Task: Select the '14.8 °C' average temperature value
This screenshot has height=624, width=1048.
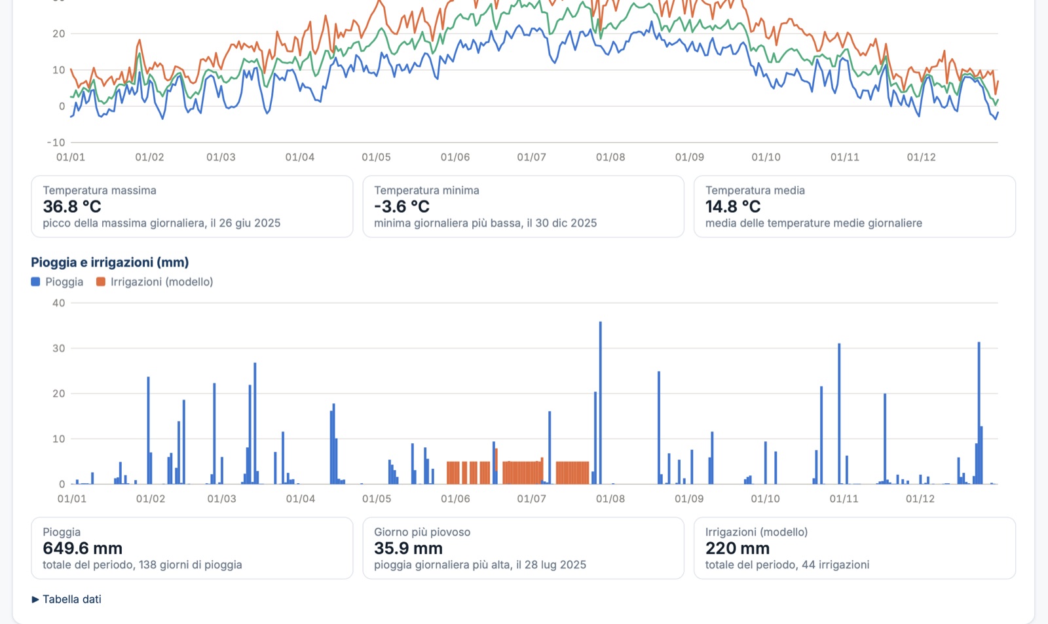Action: pyautogui.click(x=733, y=206)
